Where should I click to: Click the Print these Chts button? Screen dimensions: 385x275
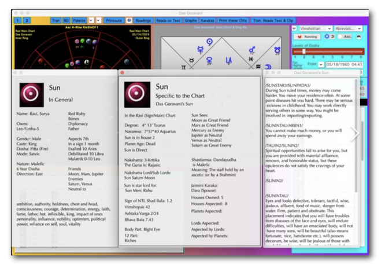[234, 20]
